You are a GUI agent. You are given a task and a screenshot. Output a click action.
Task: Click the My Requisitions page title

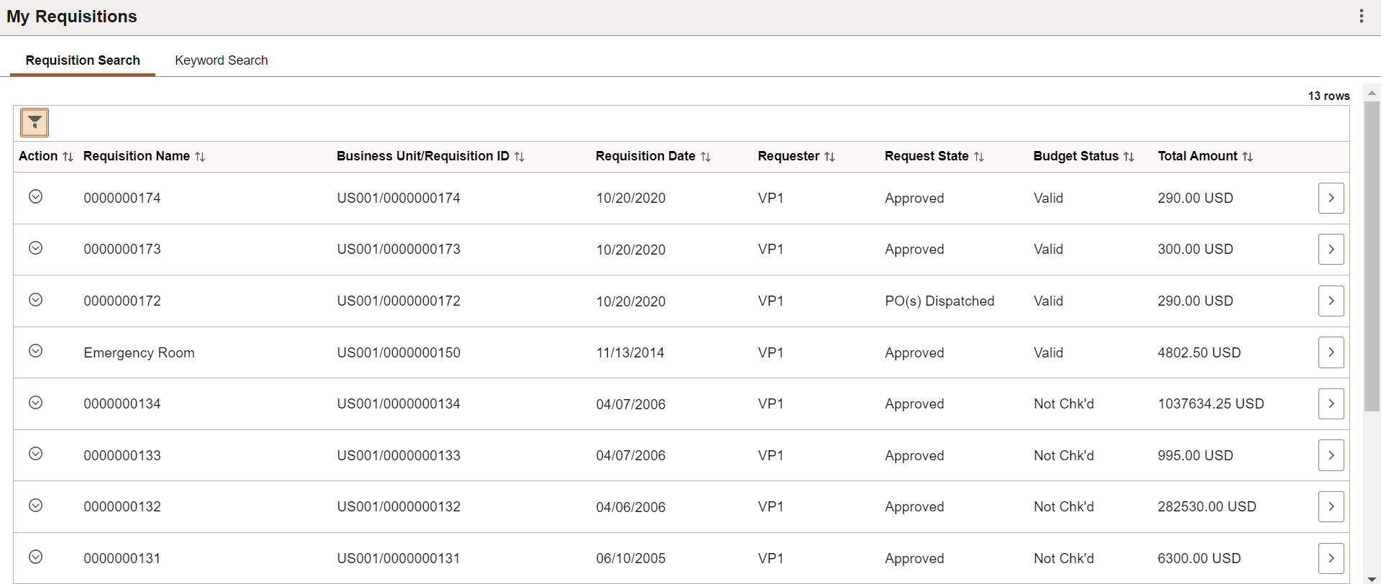tap(72, 17)
